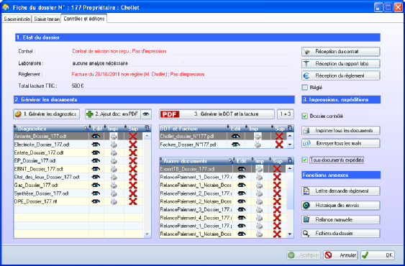Click search icon in Autres documents header
405x266 pixels.
(230, 161)
